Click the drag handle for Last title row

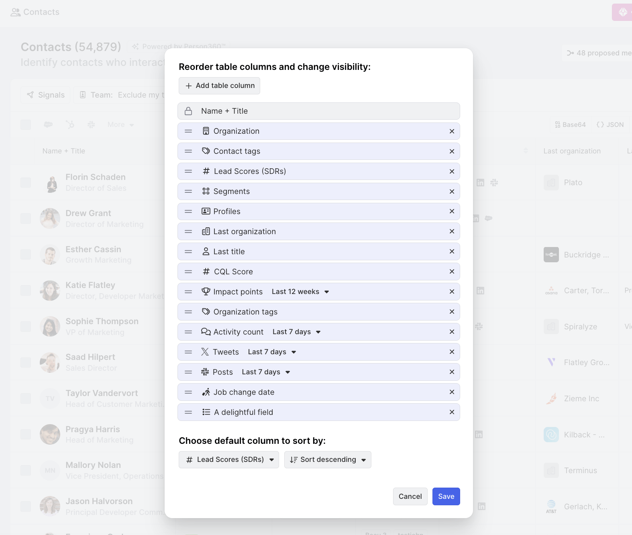[x=188, y=252]
